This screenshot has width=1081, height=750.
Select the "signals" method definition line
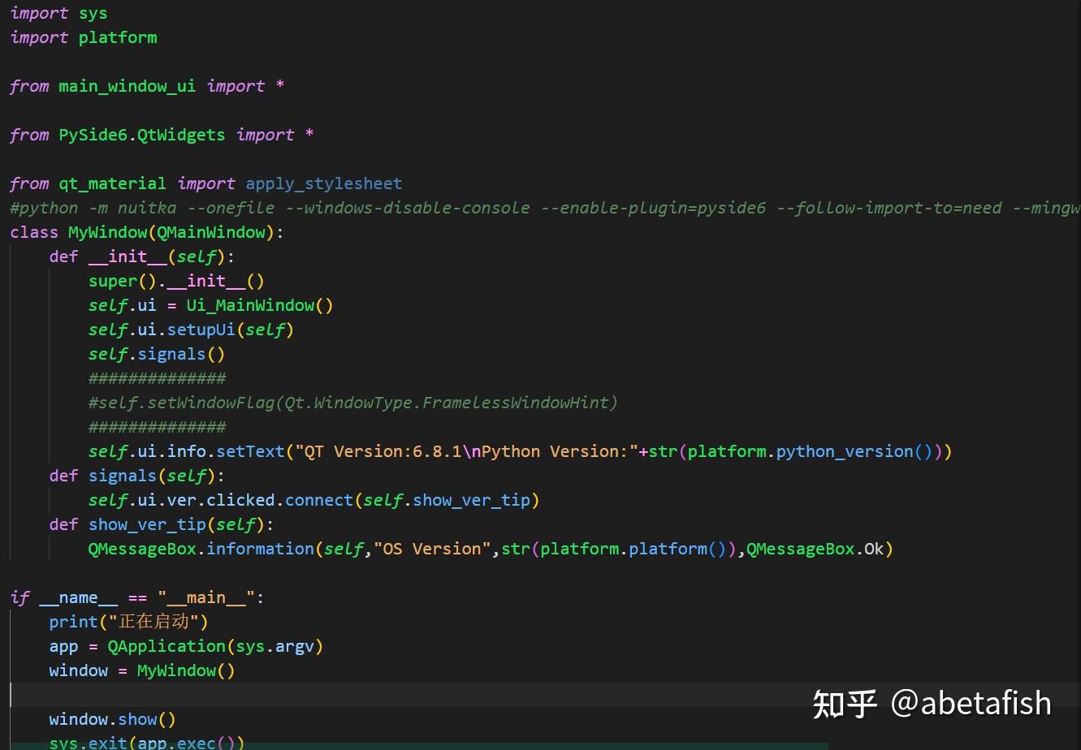133,476
